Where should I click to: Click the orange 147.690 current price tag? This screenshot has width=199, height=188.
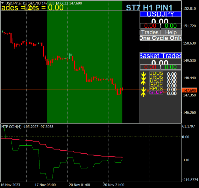pyautogui.click(x=189, y=91)
